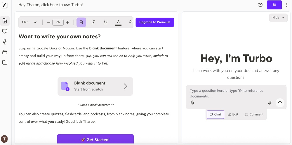Open the chat bubble icon in sidebar
The width and height of the screenshot is (292, 145).
[x=5, y=31]
